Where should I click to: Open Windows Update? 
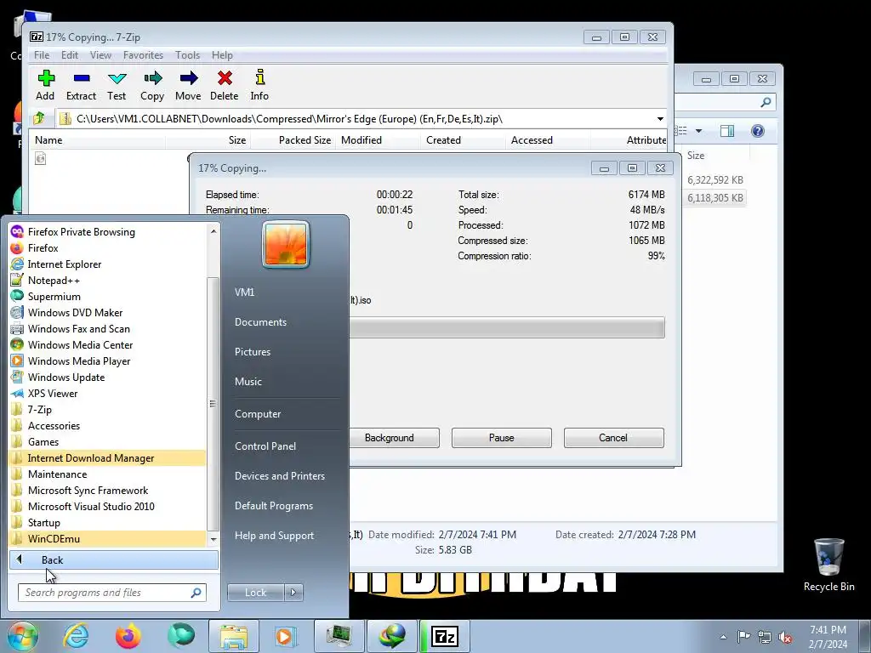[x=66, y=377]
